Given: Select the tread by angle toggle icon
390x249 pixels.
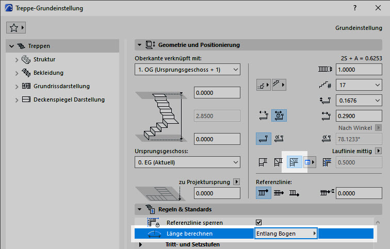Looking at the screenshot, I should click(x=279, y=138).
